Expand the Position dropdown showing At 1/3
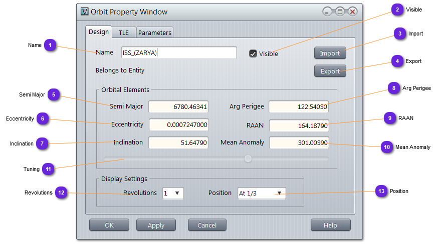Viewport: 439px width, 244px height. (262, 193)
